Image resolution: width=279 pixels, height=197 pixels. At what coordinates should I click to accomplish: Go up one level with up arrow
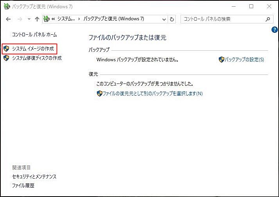click(37, 19)
